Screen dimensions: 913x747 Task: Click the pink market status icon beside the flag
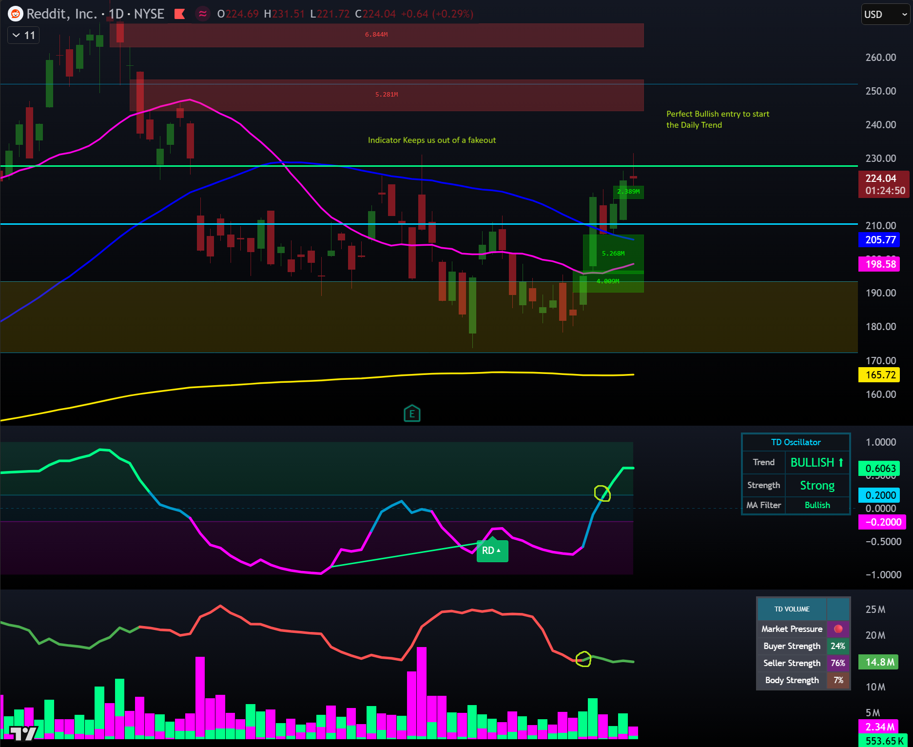click(x=202, y=14)
